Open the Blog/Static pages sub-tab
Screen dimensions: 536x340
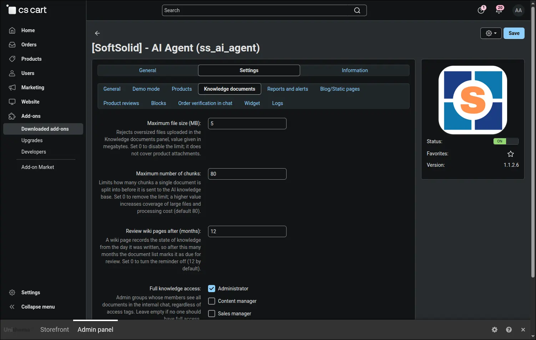tap(340, 89)
